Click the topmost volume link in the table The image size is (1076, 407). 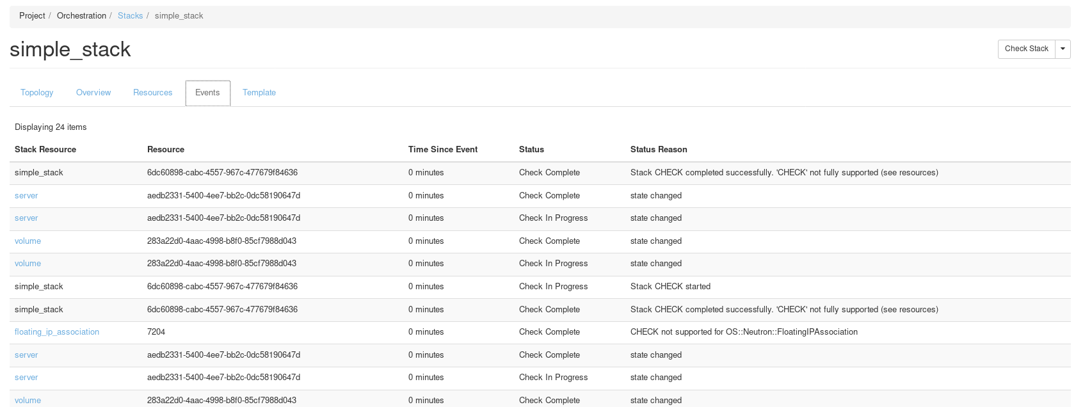28,241
